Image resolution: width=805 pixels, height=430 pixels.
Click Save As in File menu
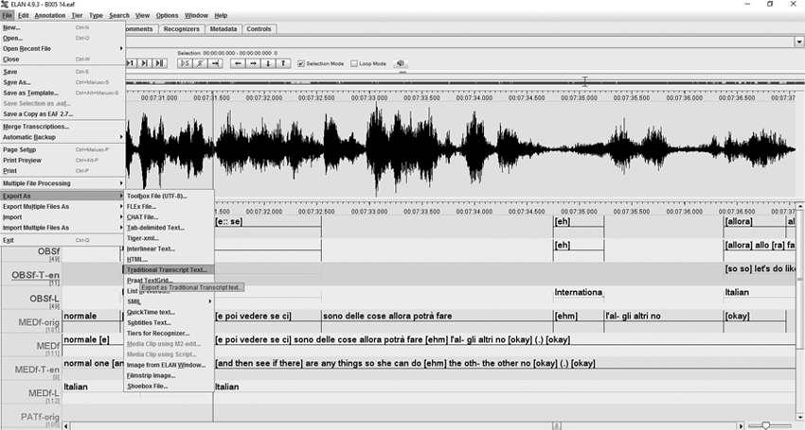[63, 82]
